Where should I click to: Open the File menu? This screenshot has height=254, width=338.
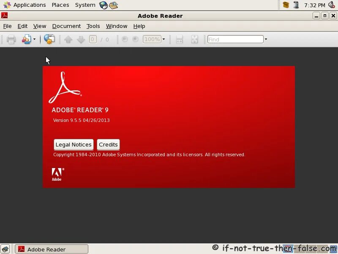point(7,26)
